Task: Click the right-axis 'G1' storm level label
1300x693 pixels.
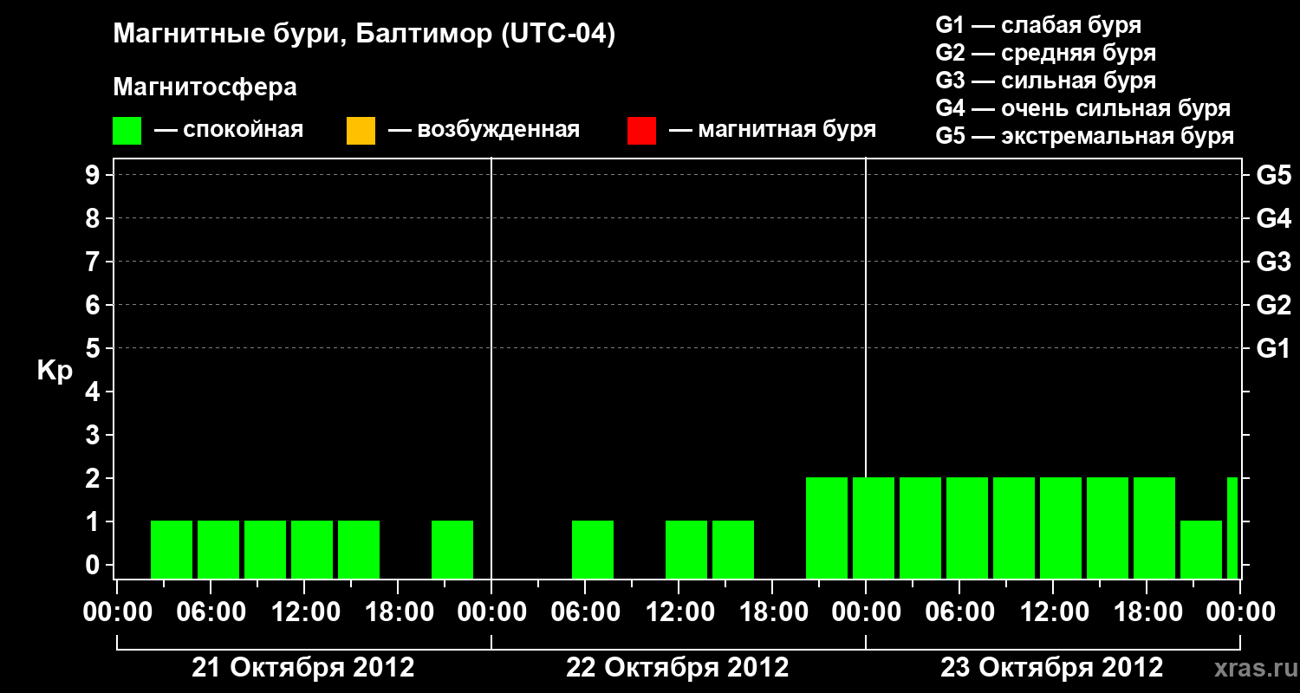Action: (x=1273, y=348)
